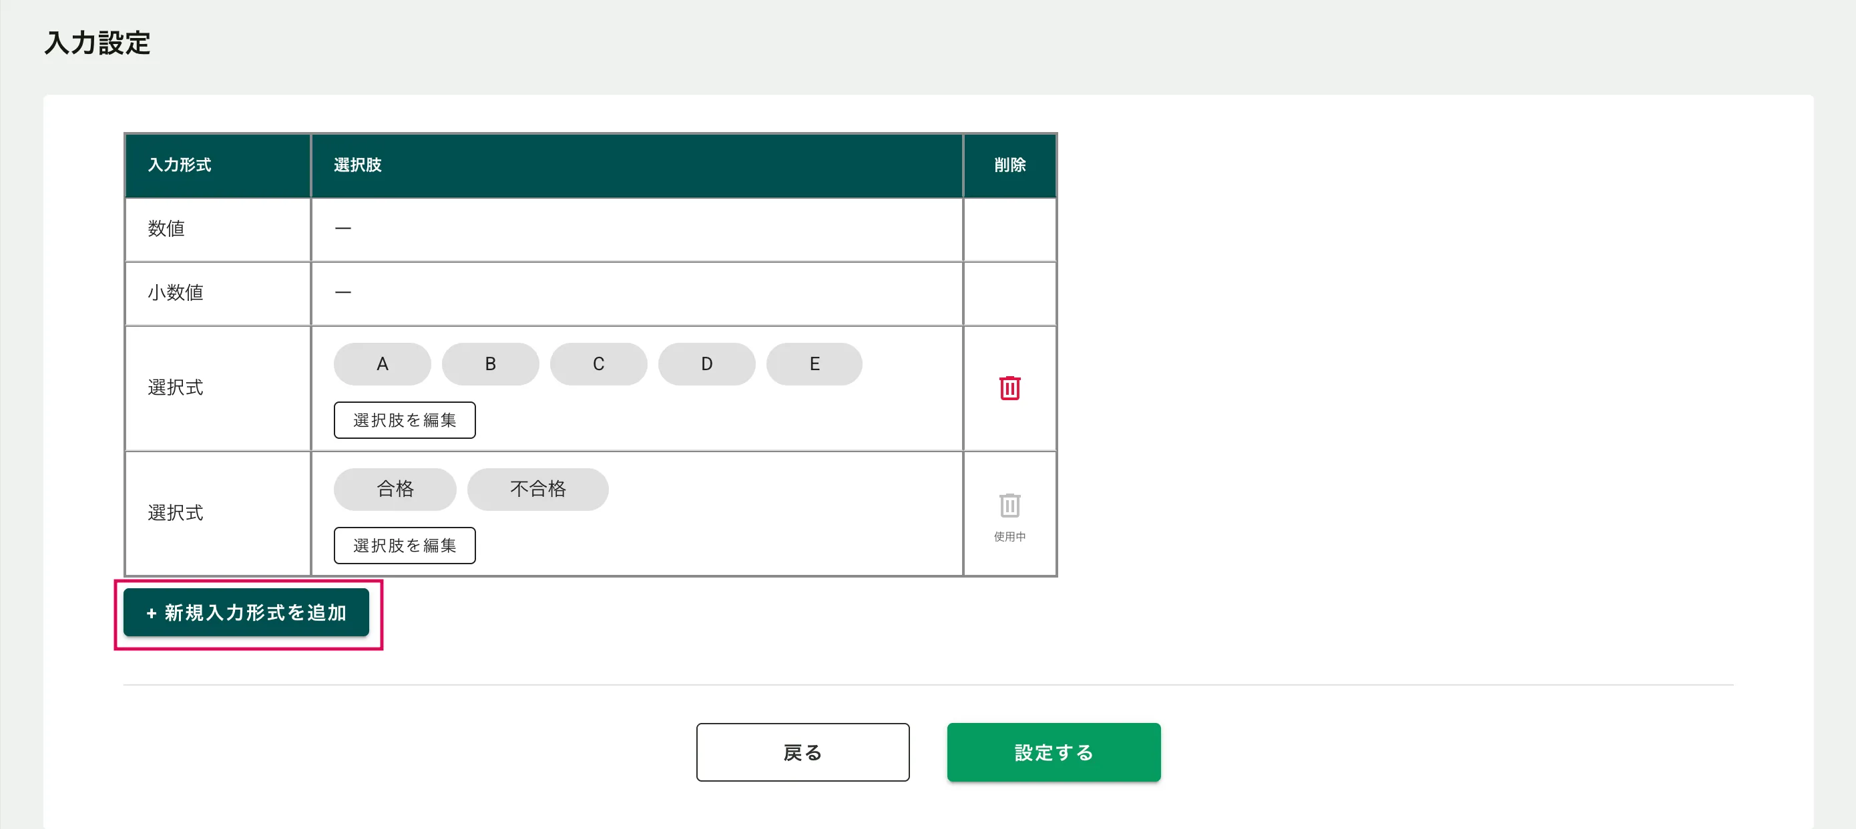Click the 戻る back button
The width and height of the screenshot is (1856, 829).
pos(802,752)
